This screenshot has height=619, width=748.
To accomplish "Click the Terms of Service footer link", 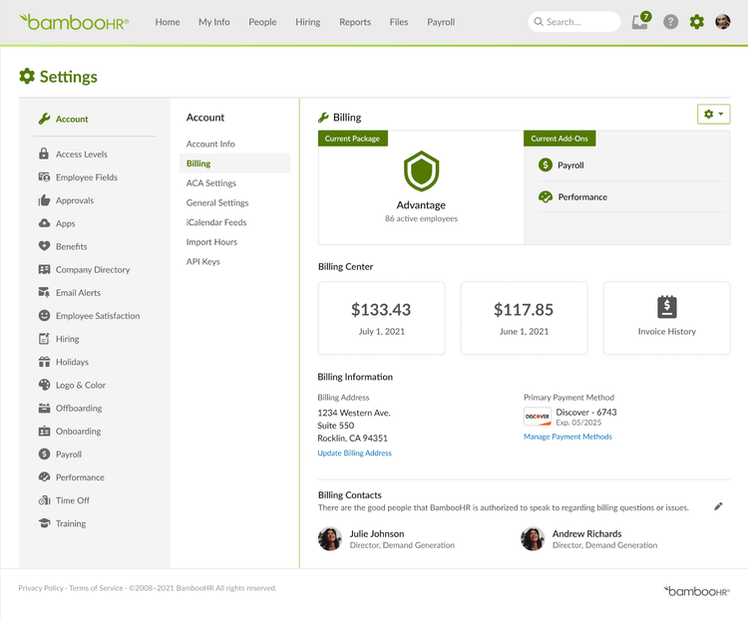I will 96,588.
